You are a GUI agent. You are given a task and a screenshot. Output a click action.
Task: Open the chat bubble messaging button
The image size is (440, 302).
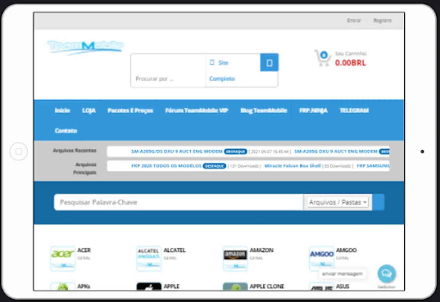tap(386, 274)
